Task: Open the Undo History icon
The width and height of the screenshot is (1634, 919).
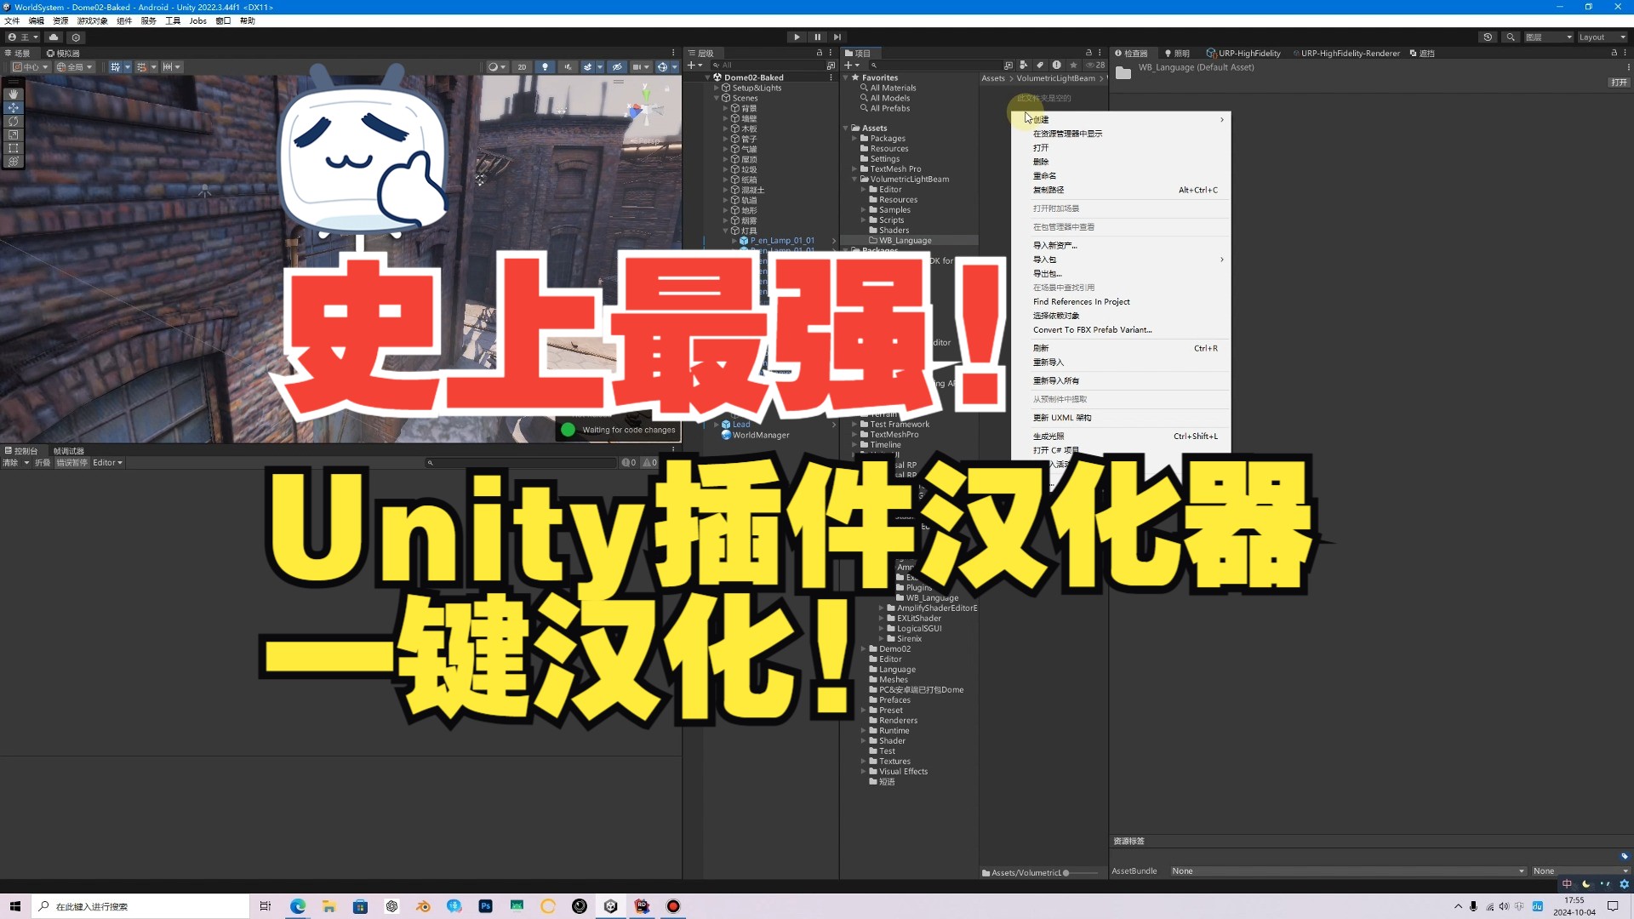Action: (1488, 37)
